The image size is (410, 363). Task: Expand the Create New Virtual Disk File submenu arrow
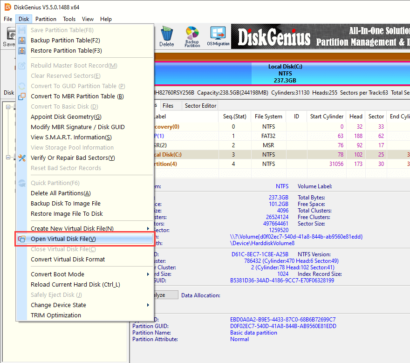[x=148, y=229]
